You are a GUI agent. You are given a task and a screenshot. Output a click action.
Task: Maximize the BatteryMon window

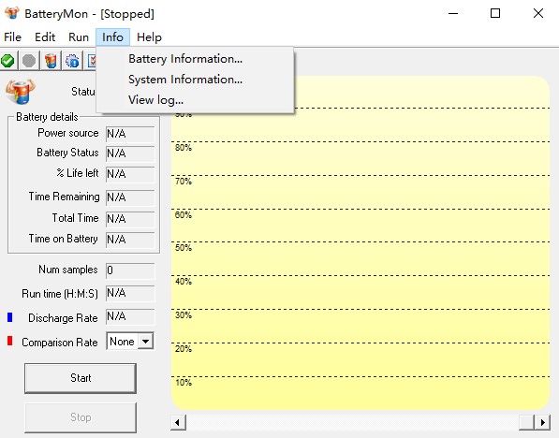click(x=495, y=13)
